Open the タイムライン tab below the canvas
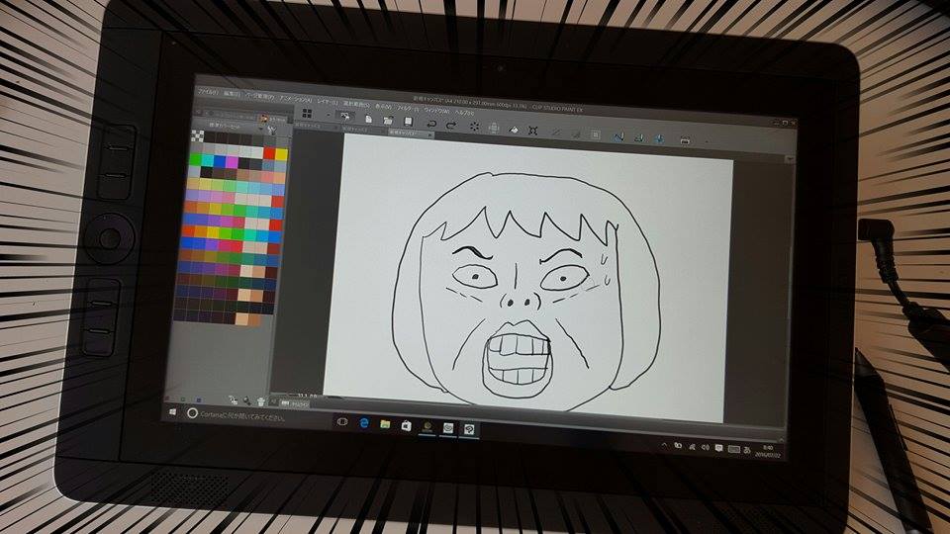Screen dimensions: 950x534 pos(296,403)
